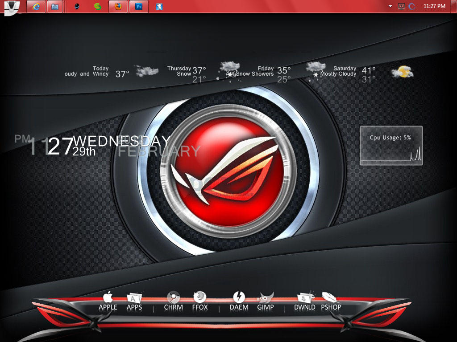Click the Alienware alien head taskbar icon
Viewport: 457px width, 342px height.
coord(77,6)
